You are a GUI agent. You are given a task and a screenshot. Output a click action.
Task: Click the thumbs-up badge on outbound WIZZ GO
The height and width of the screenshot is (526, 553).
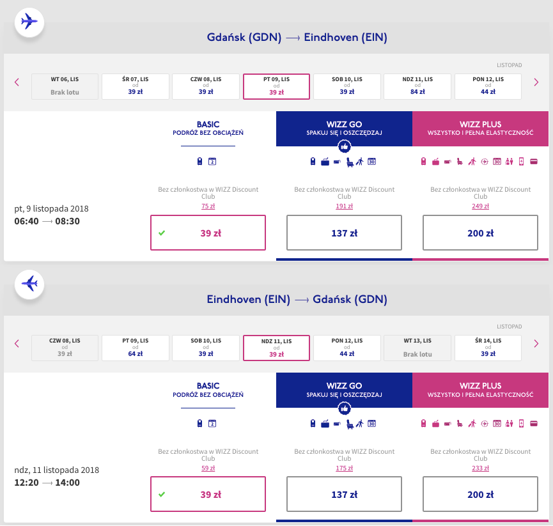[344, 146]
